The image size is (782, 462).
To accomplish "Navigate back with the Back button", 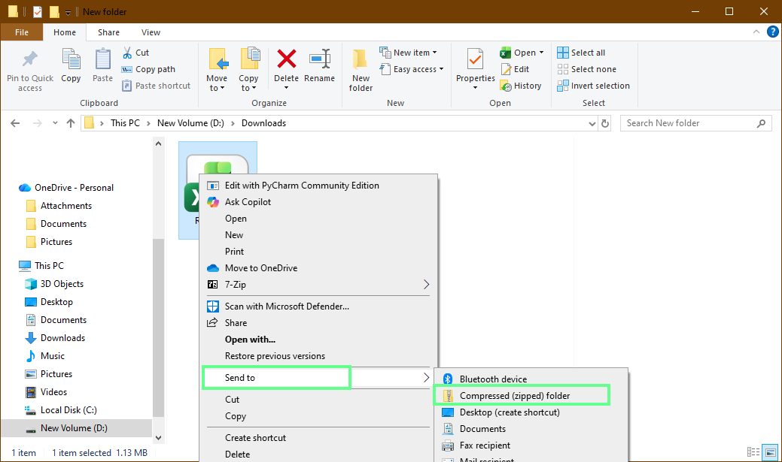I will pyautogui.click(x=14, y=122).
